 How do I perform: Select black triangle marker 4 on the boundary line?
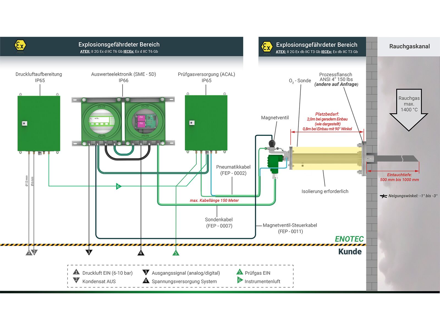coord(141,253)
